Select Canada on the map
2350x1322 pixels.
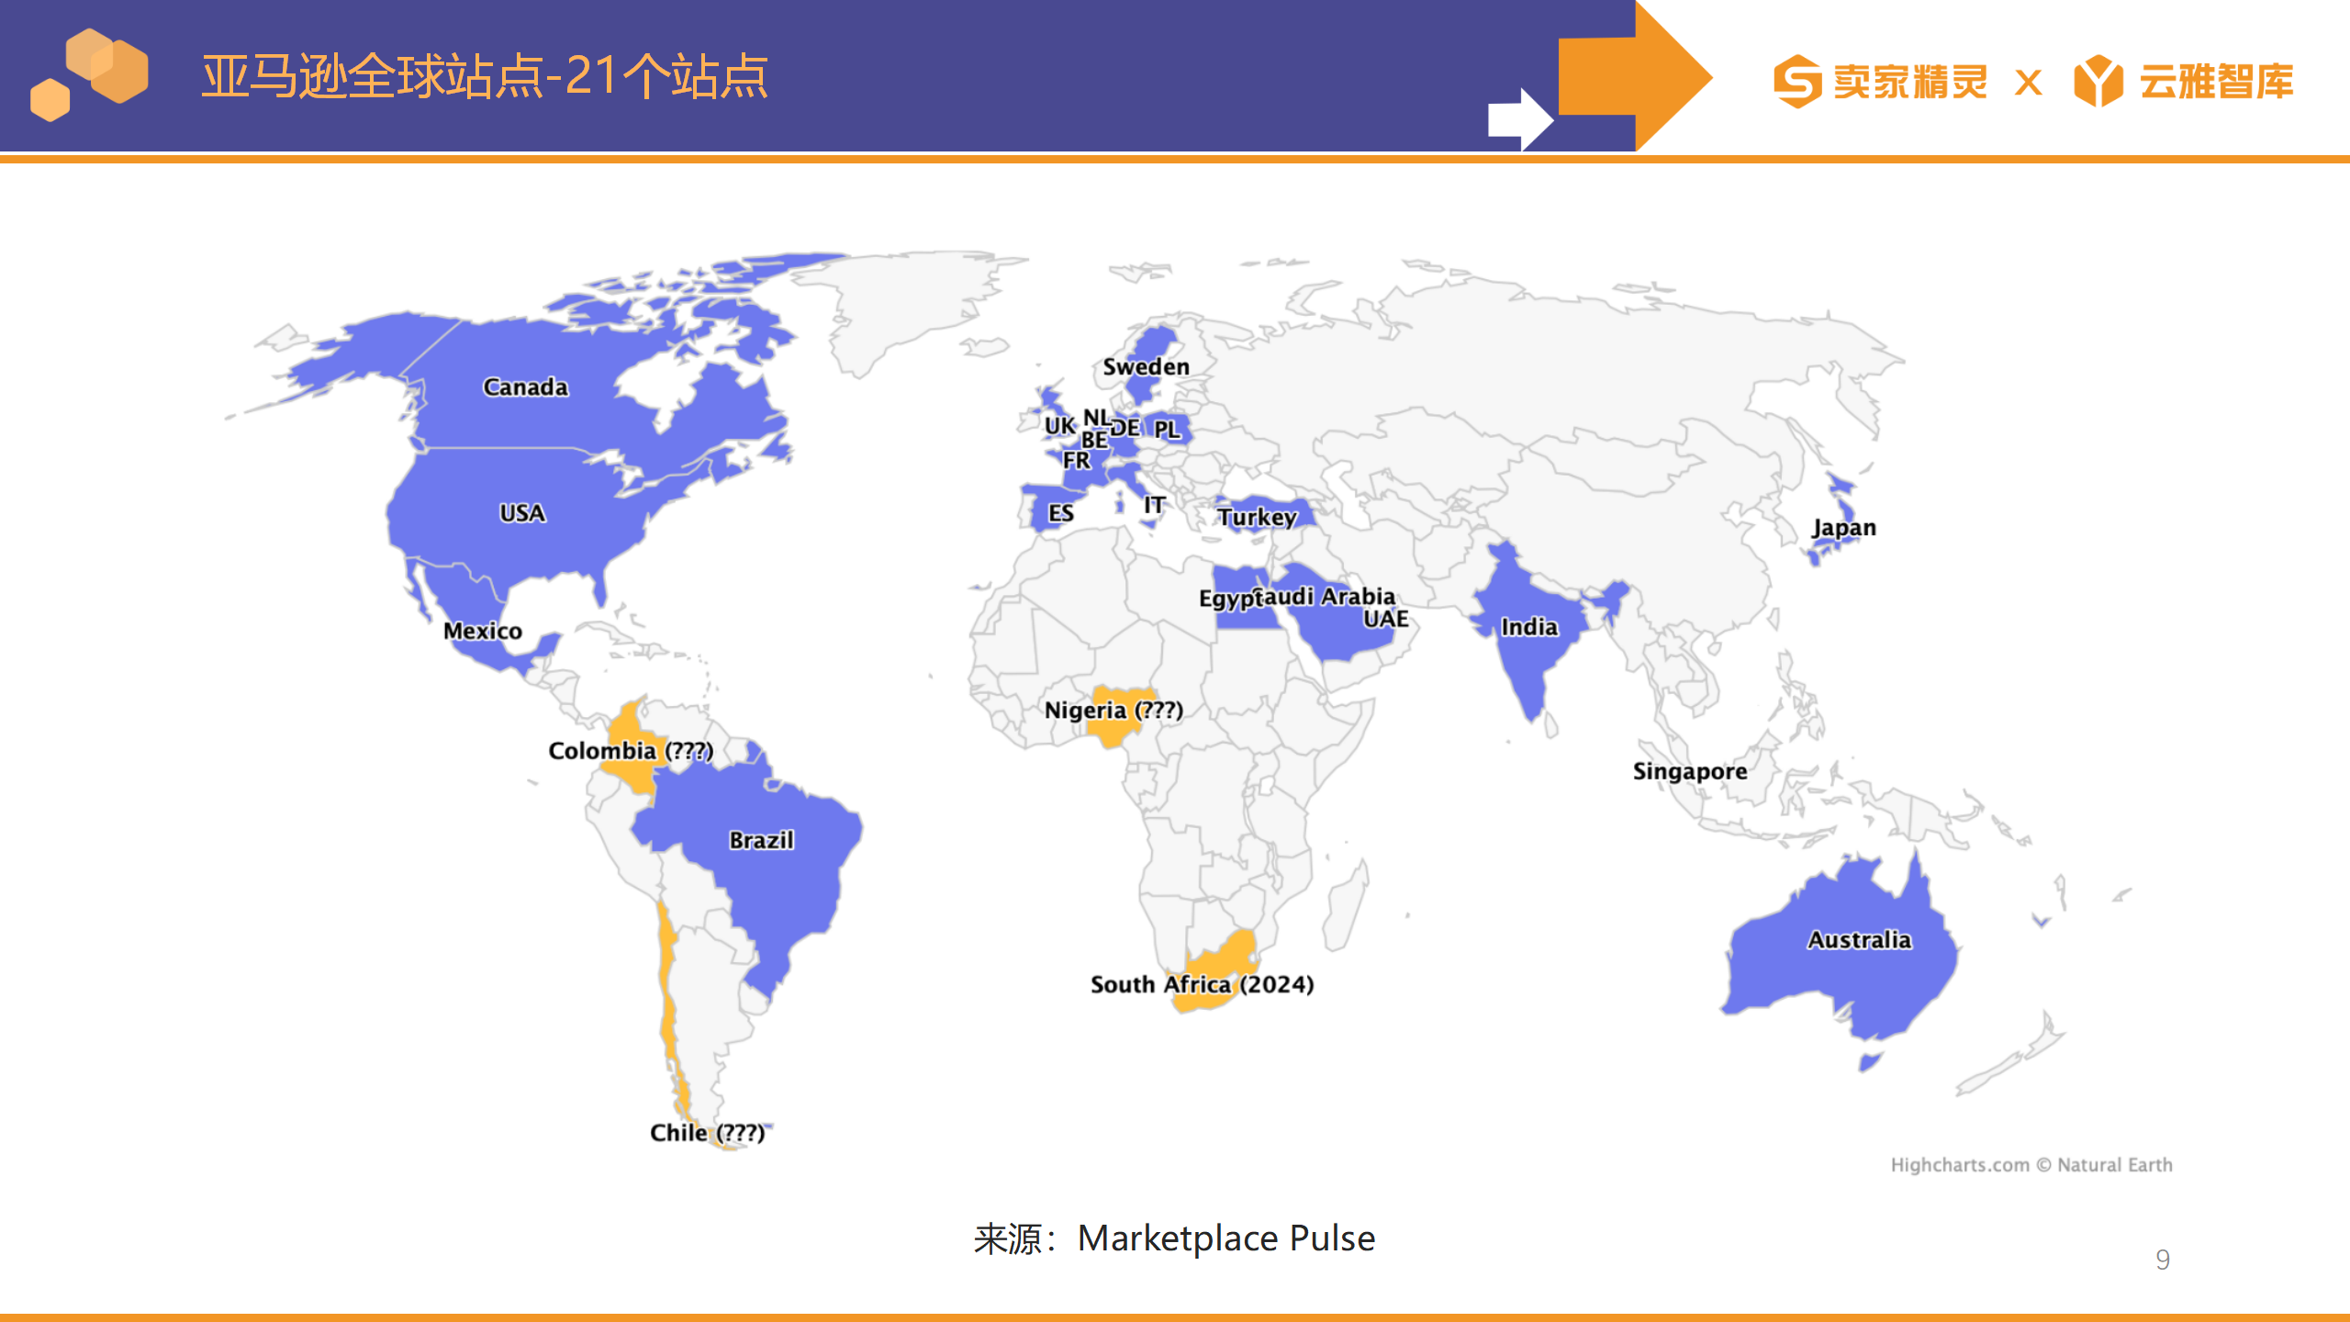(x=525, y=387)
